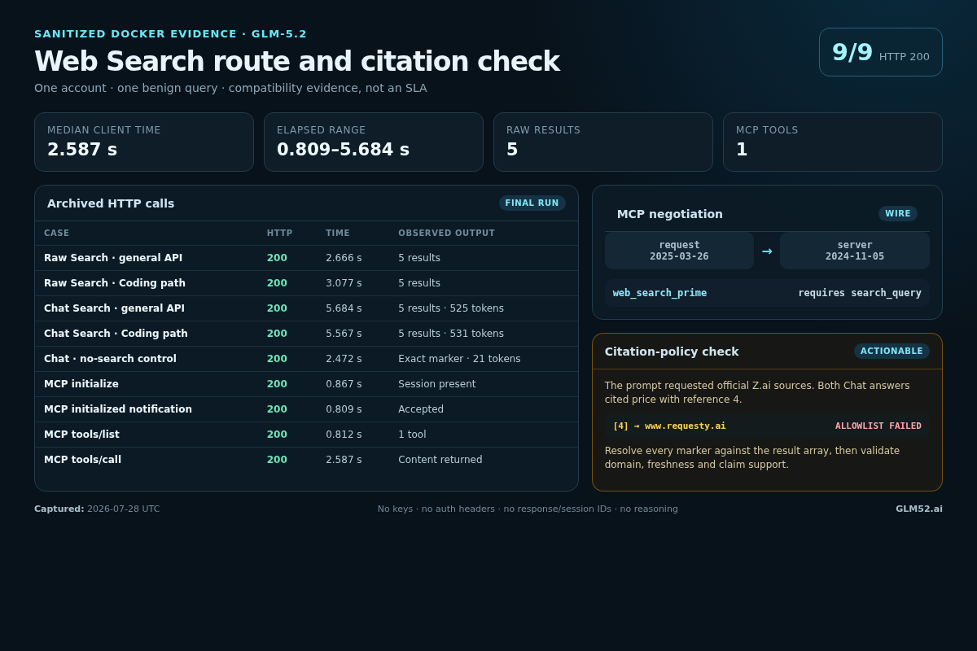Select the MCP Tools card

[833, 142]
